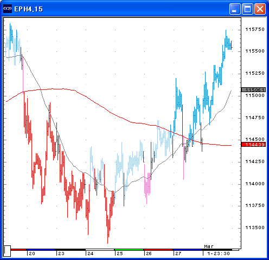Click the blue session bar above date 27

(x=188, y=250)
